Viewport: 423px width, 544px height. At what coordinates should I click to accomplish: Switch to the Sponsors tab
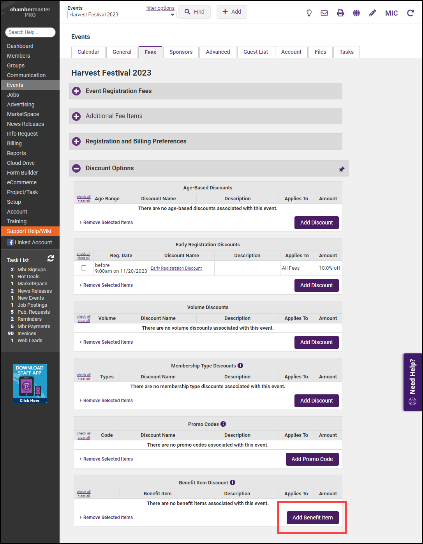[x=181, y=52]
